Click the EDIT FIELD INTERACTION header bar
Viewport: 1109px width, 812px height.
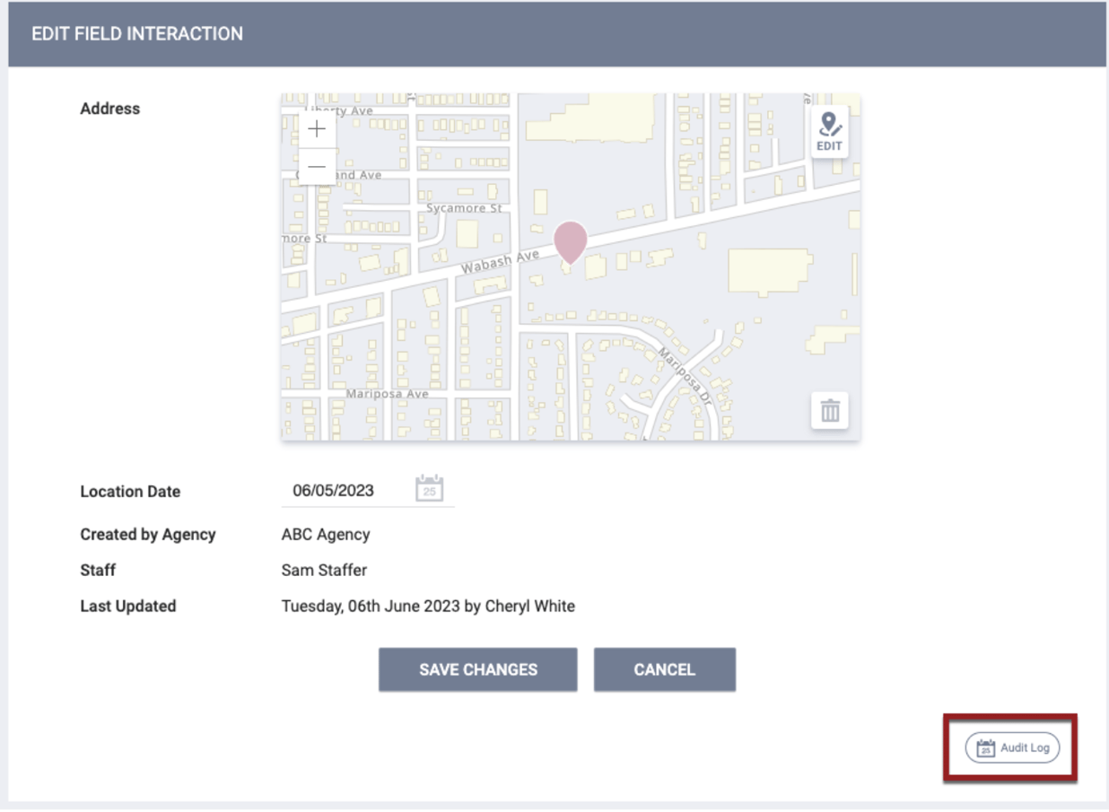138,33
